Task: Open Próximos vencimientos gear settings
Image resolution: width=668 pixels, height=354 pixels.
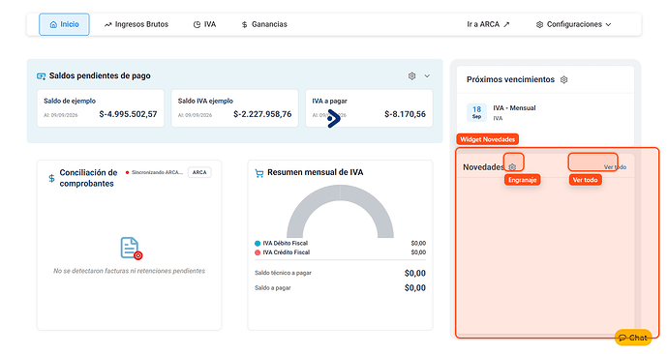Action: tap(564, 79)
